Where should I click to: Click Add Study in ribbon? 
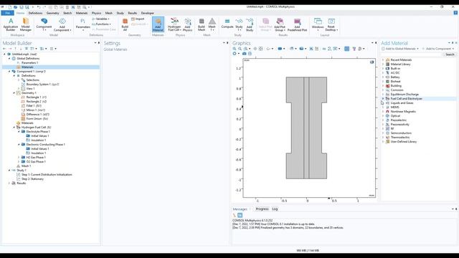pyautogui.click(x=250, y=24)
